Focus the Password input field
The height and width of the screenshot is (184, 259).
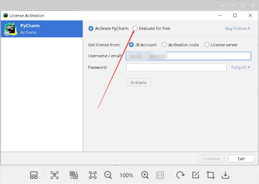click(x=176, y=67)
